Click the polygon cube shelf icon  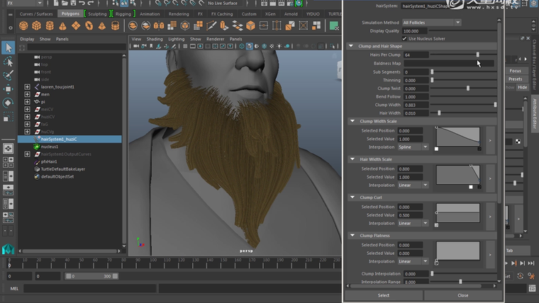click(37, 26)
